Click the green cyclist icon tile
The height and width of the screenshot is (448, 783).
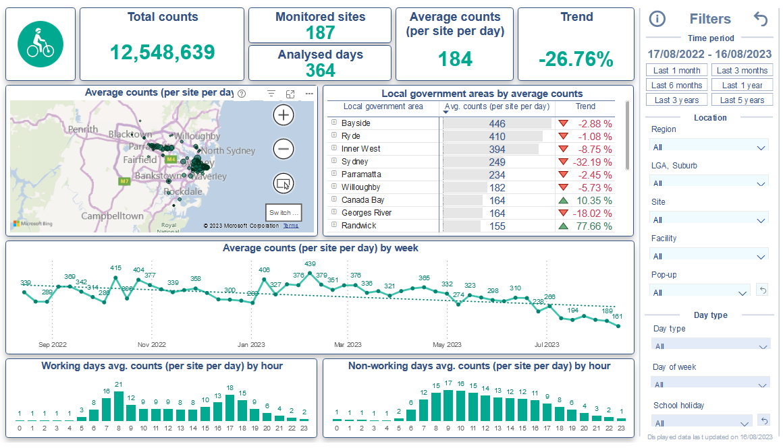(x=40, y=43)
